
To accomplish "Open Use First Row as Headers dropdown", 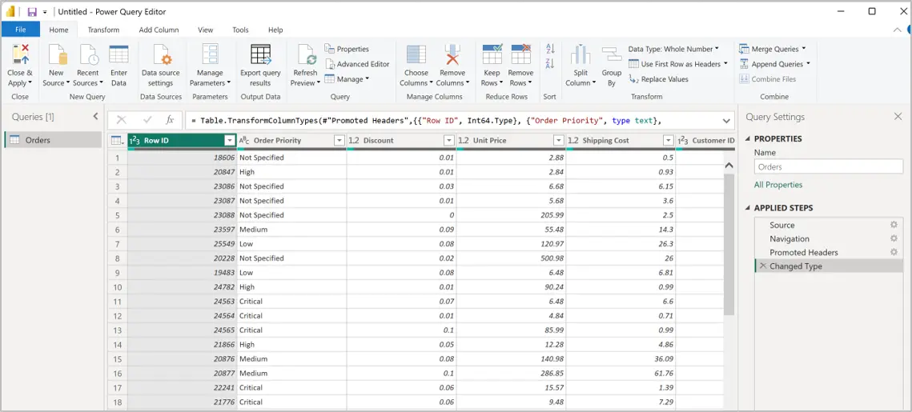I will 678,64.
